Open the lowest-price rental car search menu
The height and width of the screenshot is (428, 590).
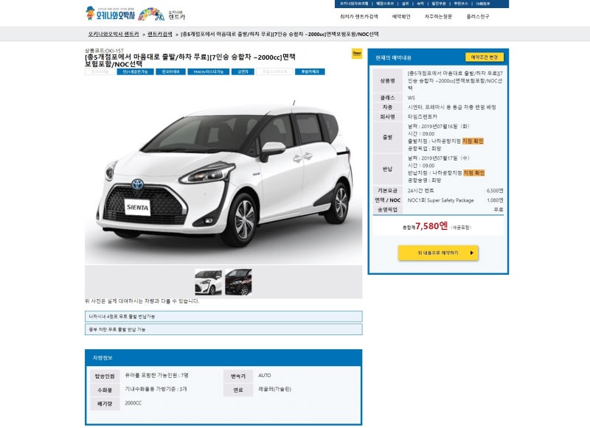click(359, 16)
